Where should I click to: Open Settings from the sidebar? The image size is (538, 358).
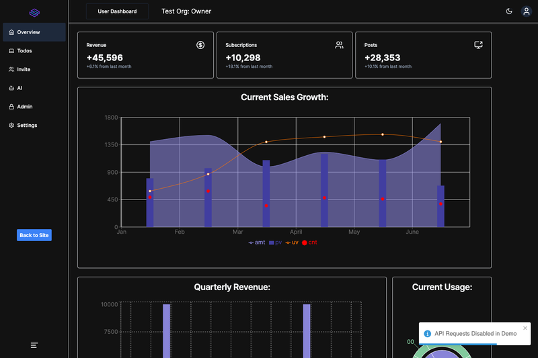click(34, 126)
